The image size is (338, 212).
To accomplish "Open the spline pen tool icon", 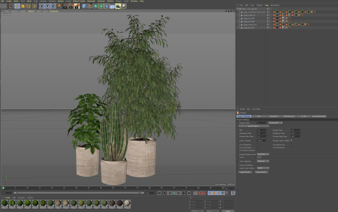I will [90, 6].
